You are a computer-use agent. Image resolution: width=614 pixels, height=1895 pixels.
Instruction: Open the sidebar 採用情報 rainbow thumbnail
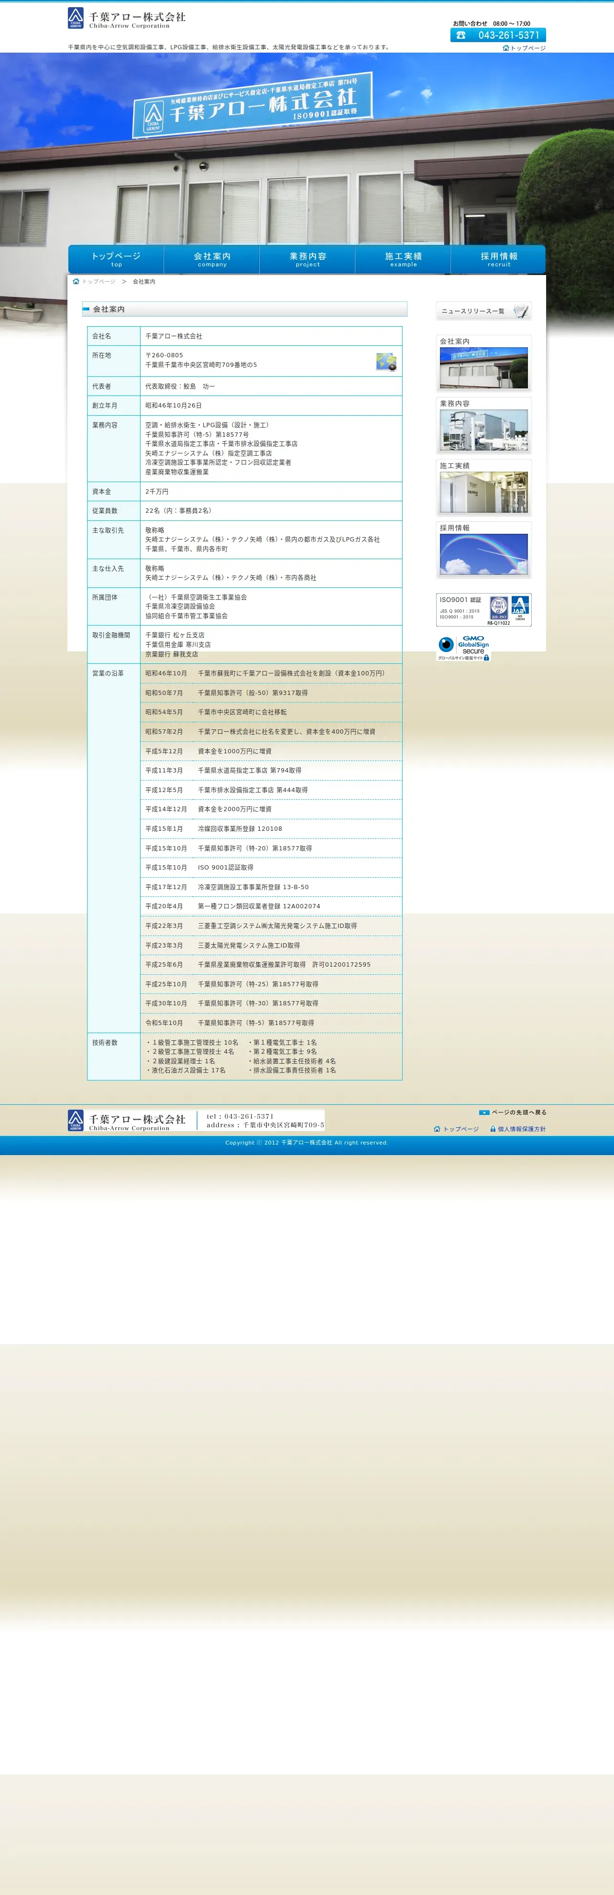[484, 550]
